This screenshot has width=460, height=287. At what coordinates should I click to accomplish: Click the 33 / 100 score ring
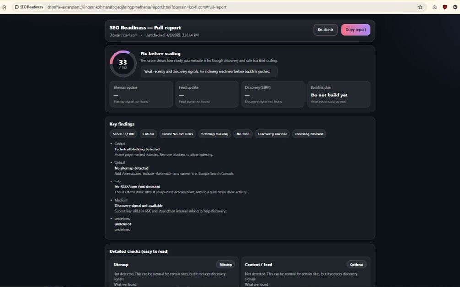pos(123,64)
